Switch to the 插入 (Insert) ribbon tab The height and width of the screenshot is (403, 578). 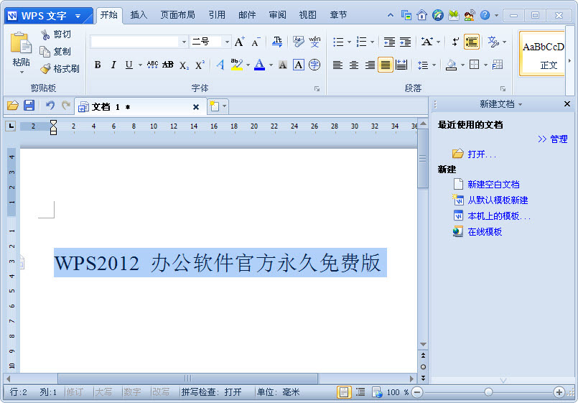coord(139,14)
